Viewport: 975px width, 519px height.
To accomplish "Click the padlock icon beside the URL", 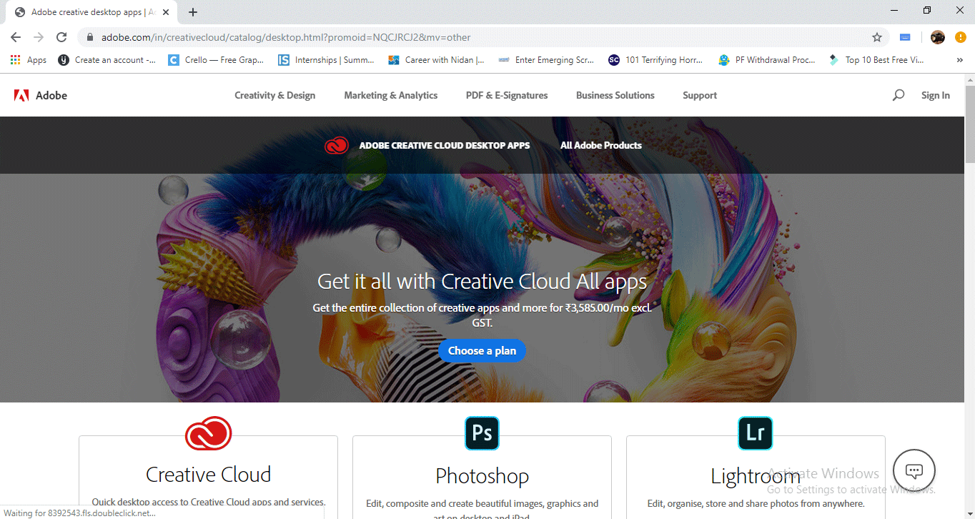I will [90, 36].
